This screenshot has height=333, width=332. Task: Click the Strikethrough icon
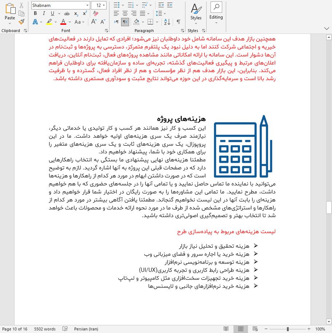67,13
